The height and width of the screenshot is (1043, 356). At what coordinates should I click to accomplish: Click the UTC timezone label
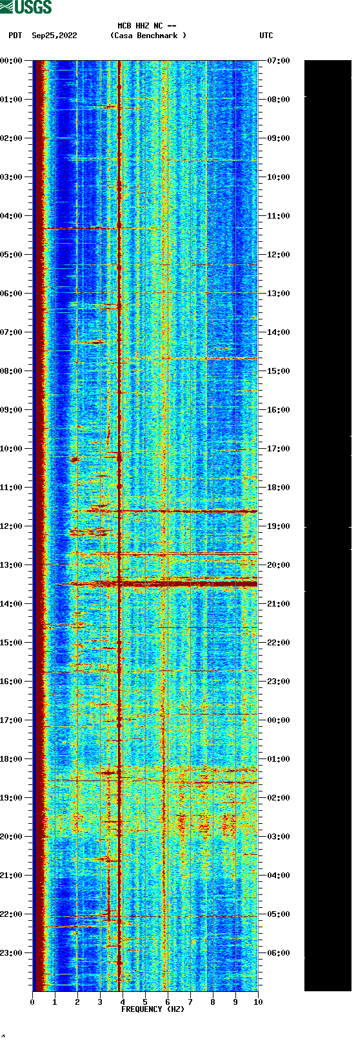click(x=266, y=36)
